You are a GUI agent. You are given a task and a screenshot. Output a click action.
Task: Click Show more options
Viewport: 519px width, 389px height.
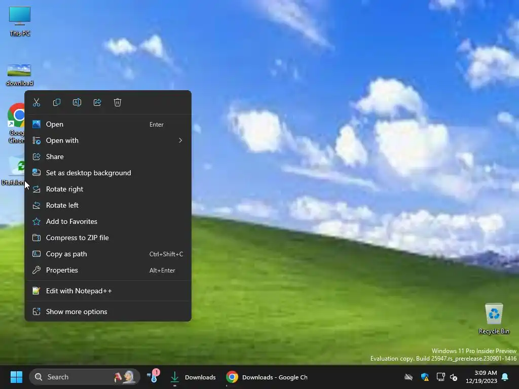pos(108,312)
